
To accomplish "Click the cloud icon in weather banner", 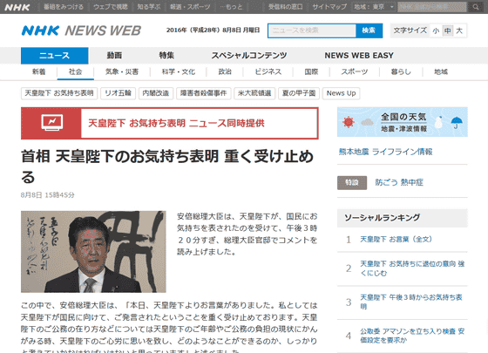I will pyautogui.click(x=367, y=122).
